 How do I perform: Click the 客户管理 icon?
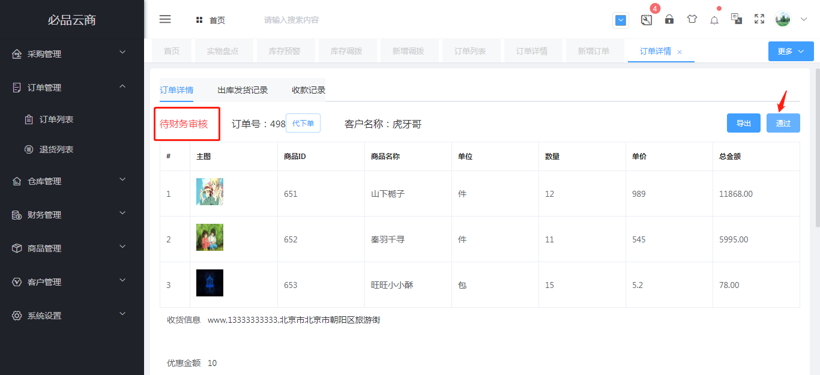[17, 282]
